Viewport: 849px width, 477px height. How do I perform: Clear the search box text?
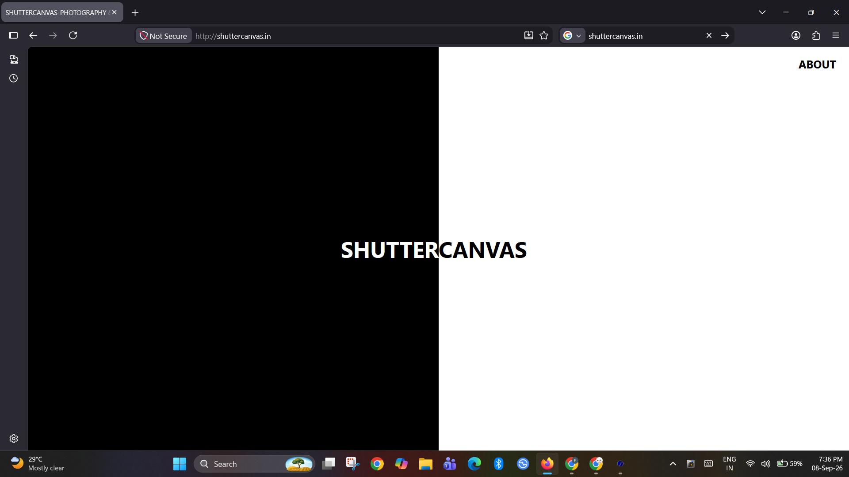[x=709, y=35]
